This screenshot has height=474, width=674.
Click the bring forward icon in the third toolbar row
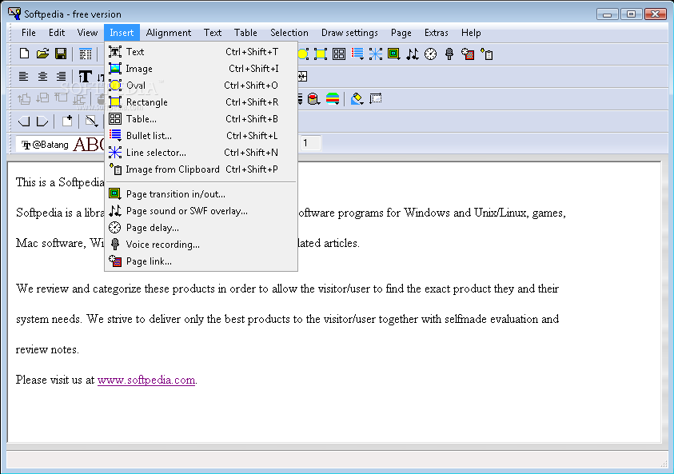click(x=24, y=99)
